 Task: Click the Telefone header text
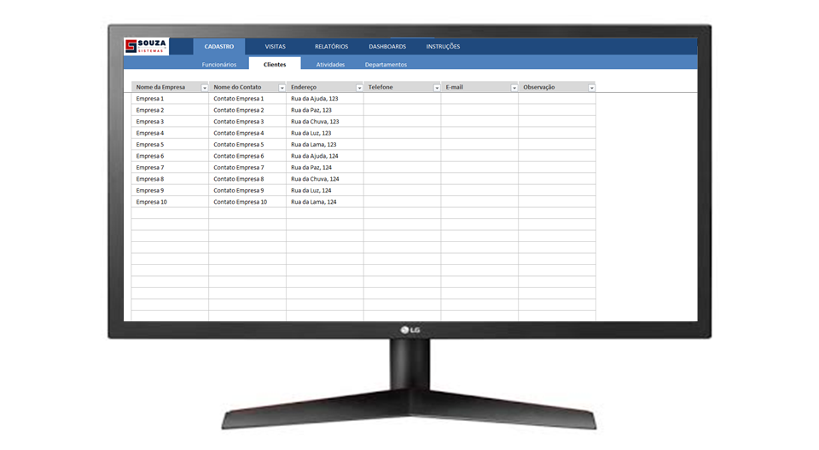[x=380, y=87]
